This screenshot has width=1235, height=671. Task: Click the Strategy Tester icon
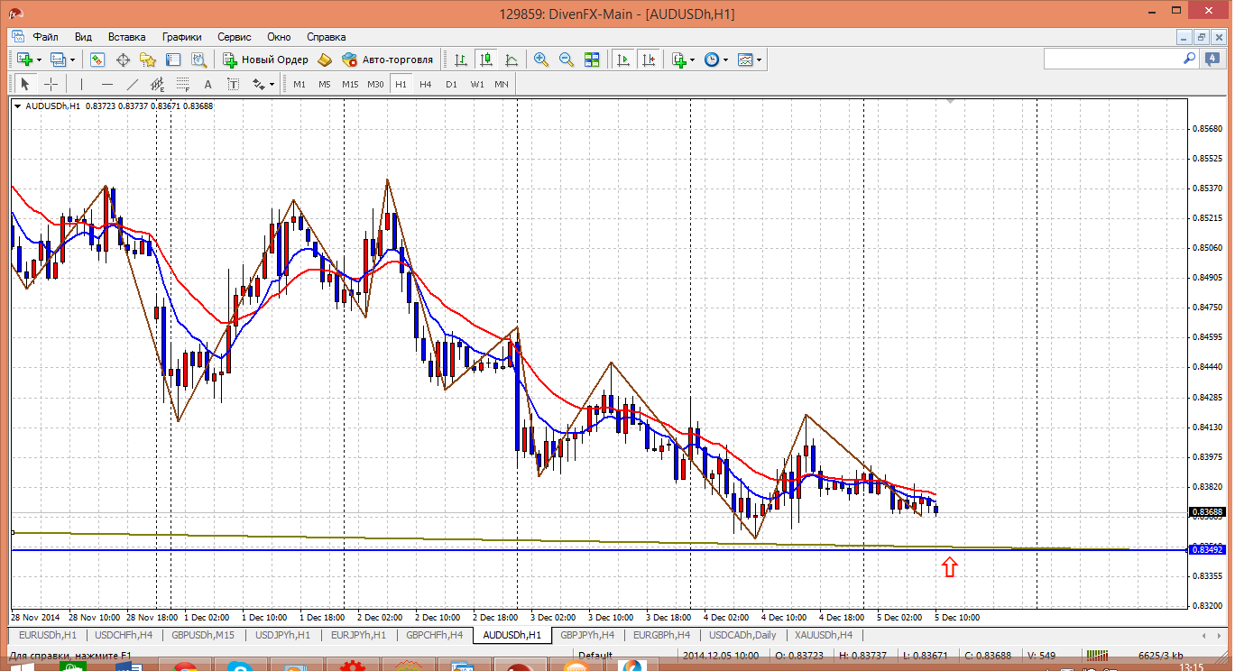tap(198, 60)
